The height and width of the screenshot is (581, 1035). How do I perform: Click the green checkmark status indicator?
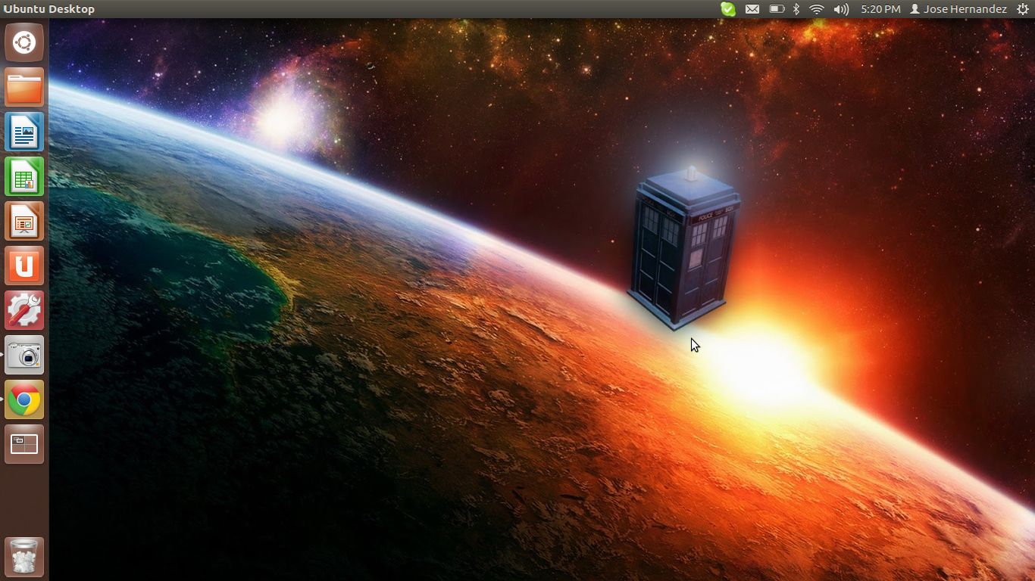pos(727,9)
